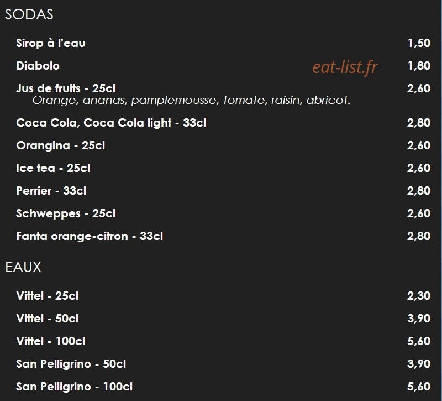Click the fruit juice flavors description line

191,100
